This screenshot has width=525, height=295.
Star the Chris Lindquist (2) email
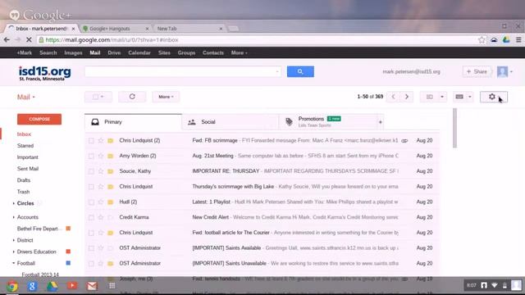point(101,140)
